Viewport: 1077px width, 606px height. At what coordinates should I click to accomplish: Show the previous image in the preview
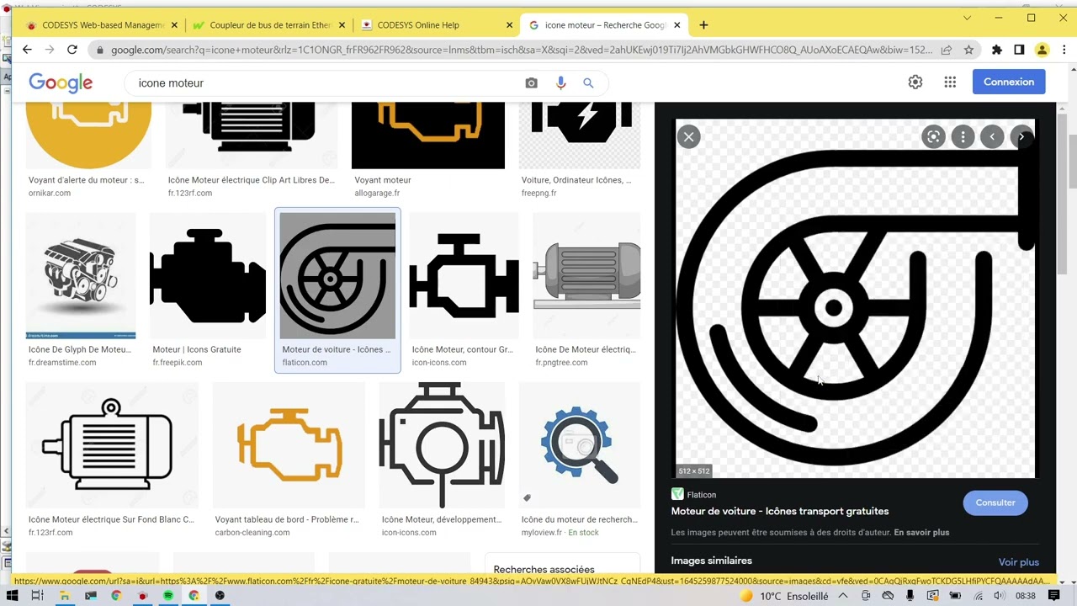pyautogui.click(x=992, y=137)
